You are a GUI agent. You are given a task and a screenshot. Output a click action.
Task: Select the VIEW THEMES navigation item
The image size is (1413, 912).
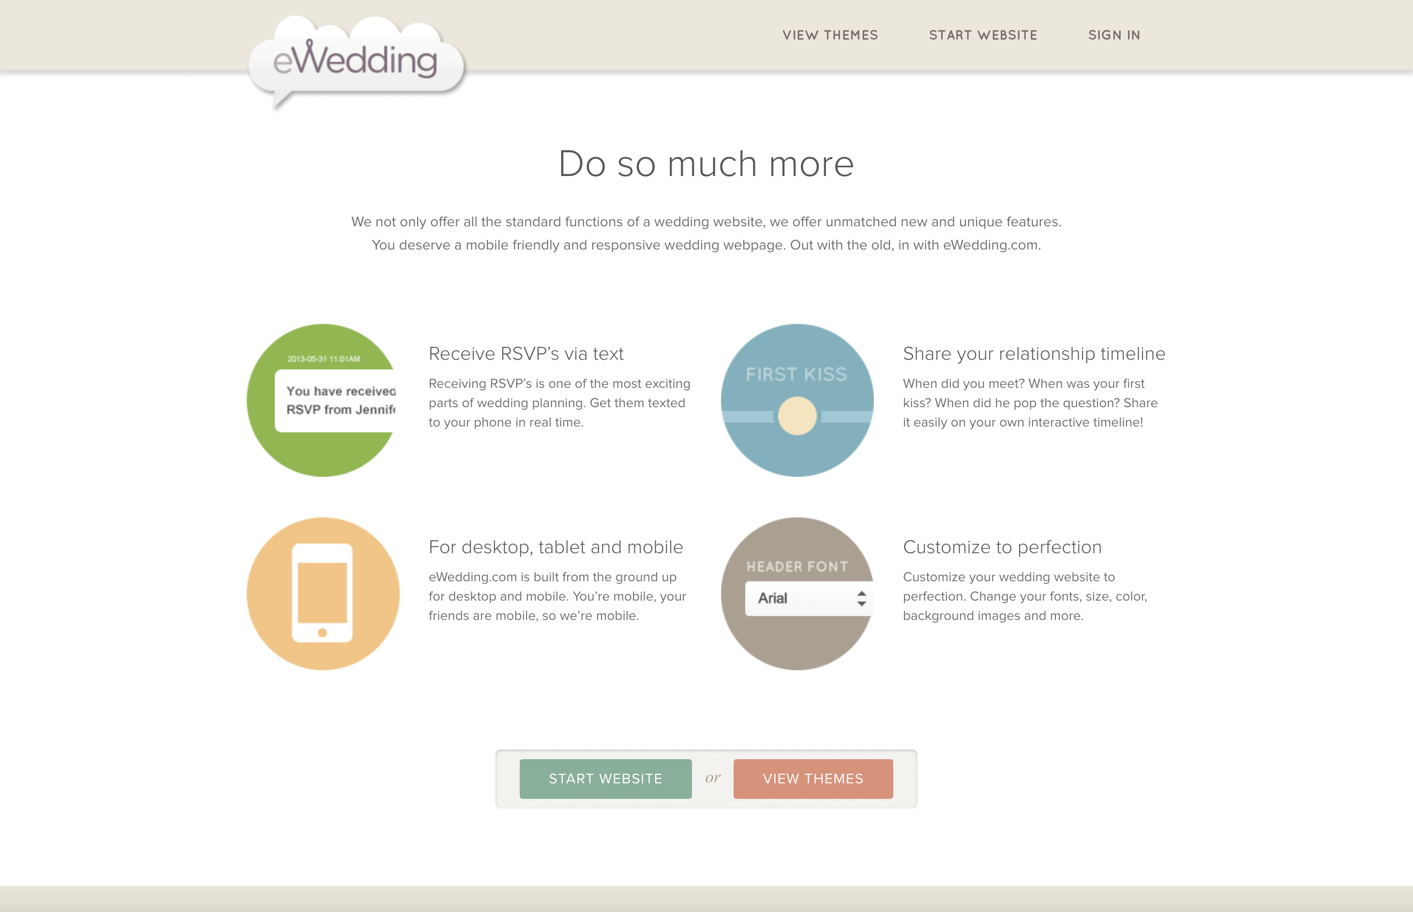(829, 35)
